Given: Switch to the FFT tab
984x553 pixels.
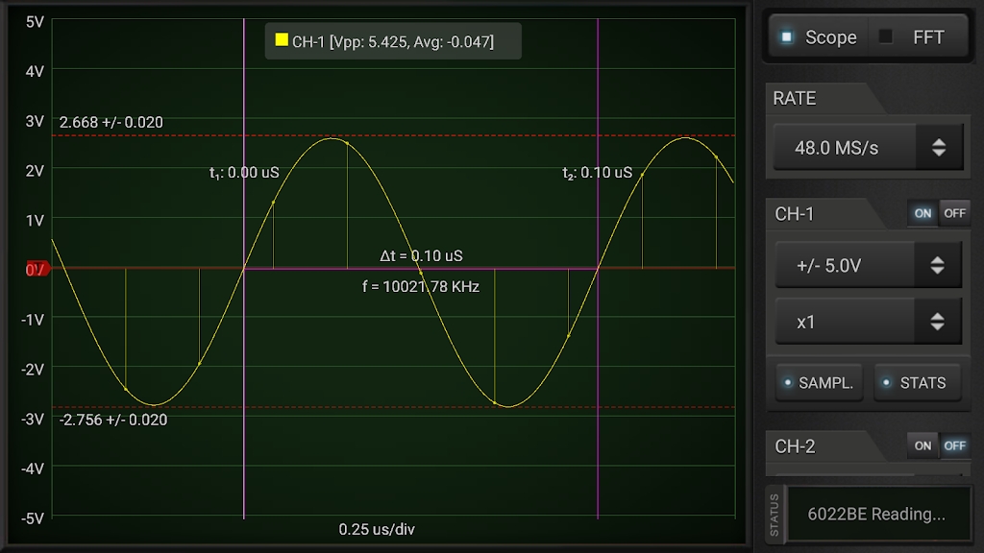Looking at the screenshot, I should [x=918, y=37].
